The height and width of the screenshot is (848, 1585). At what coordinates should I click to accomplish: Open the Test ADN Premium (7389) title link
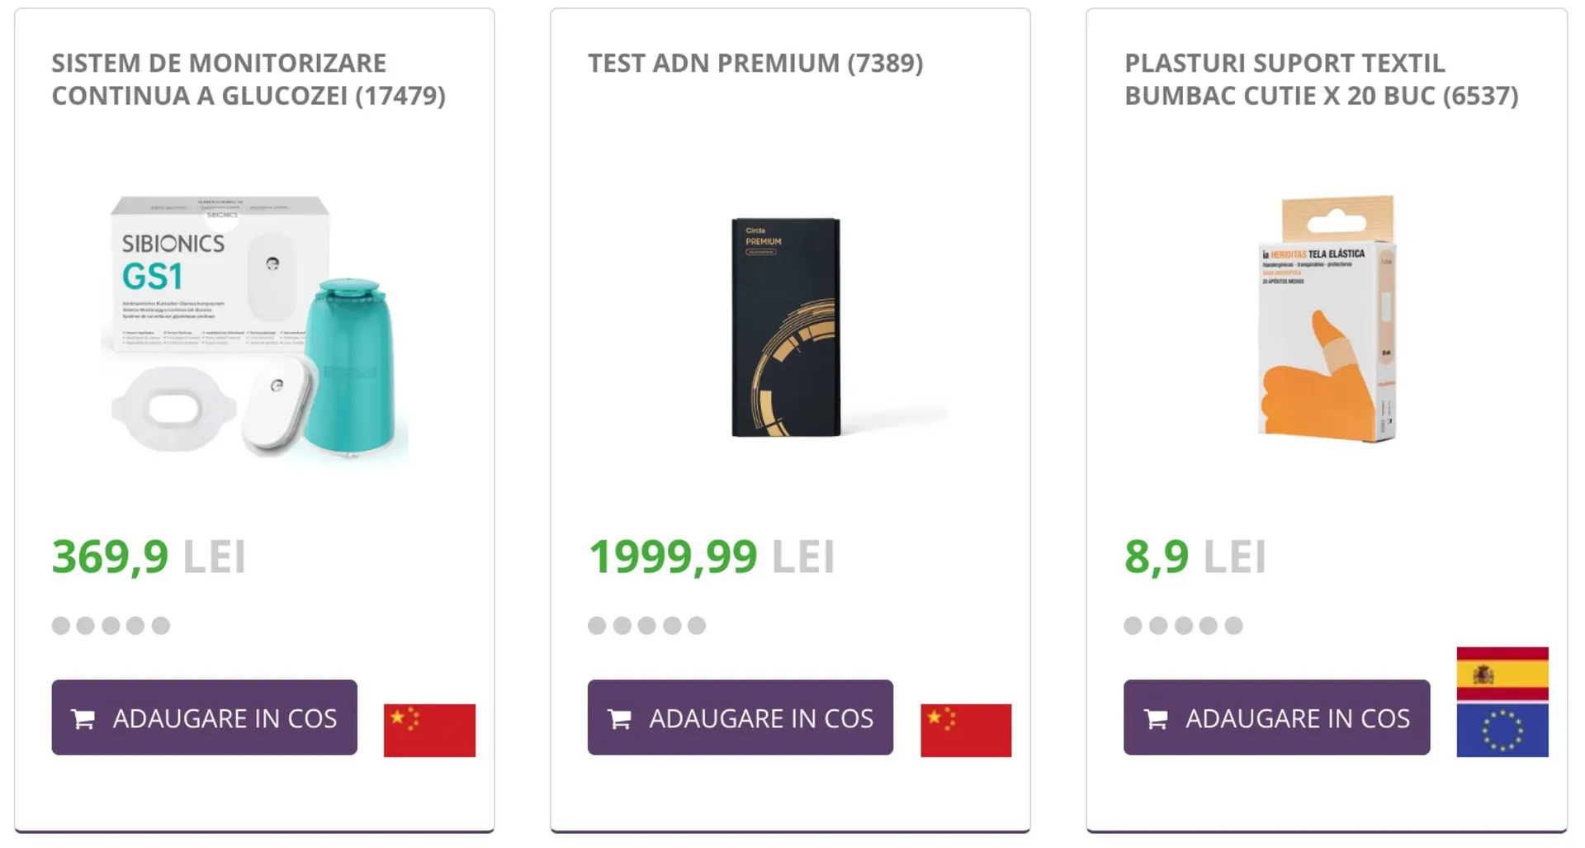755,64
